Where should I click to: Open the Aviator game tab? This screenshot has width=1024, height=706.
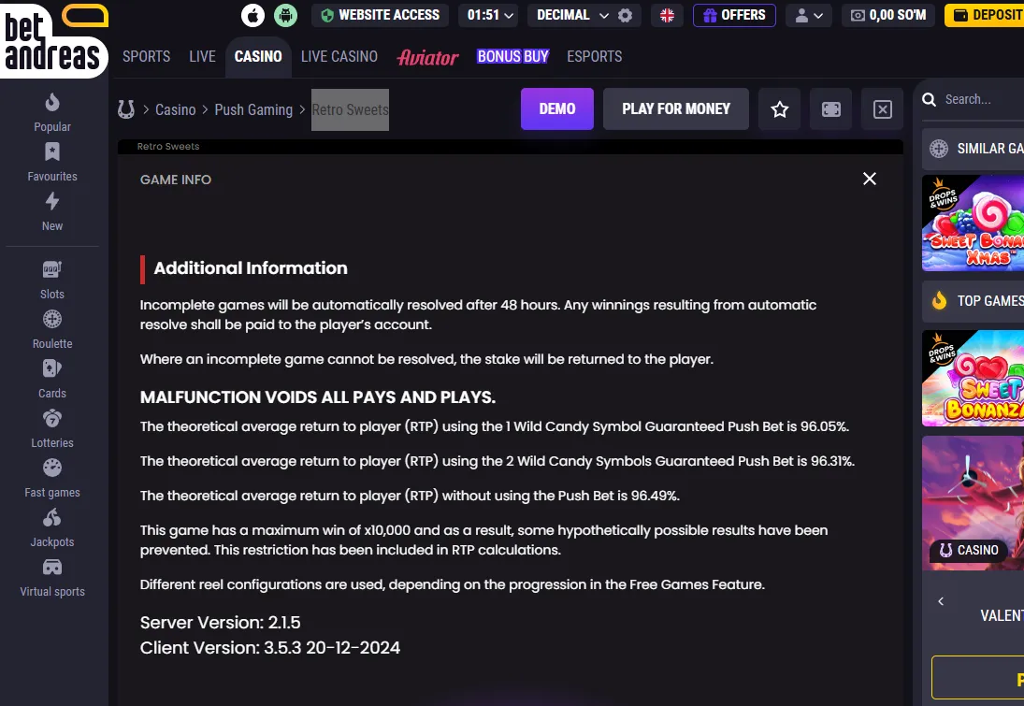click(x=427, y=57)
